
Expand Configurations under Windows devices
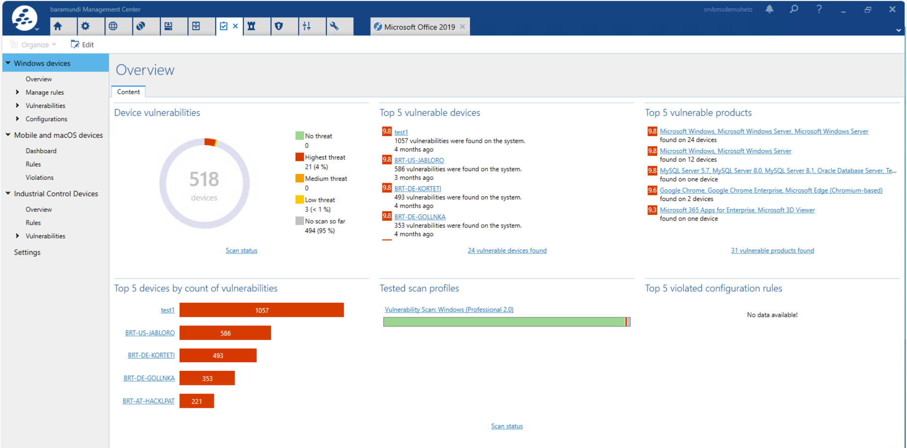[x=17, y=119]
